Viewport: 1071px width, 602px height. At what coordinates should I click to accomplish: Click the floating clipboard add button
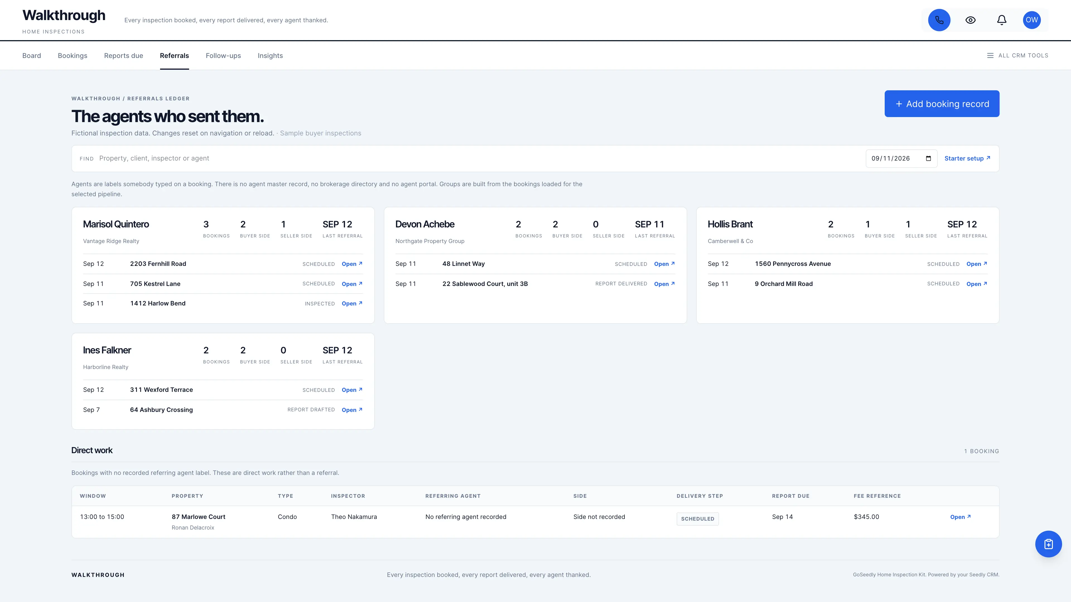click(x=1048, y=544)
